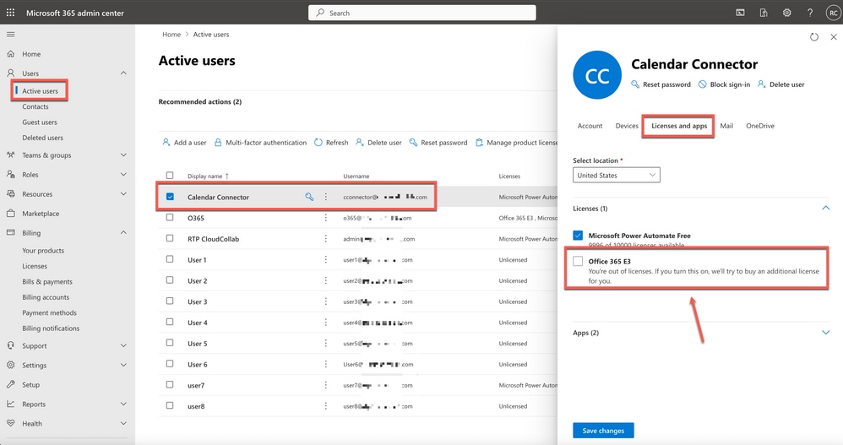The height and width of the screenshot is (445, 843).
Task: Expand the Apps (2) section
Action: (826, 333)
